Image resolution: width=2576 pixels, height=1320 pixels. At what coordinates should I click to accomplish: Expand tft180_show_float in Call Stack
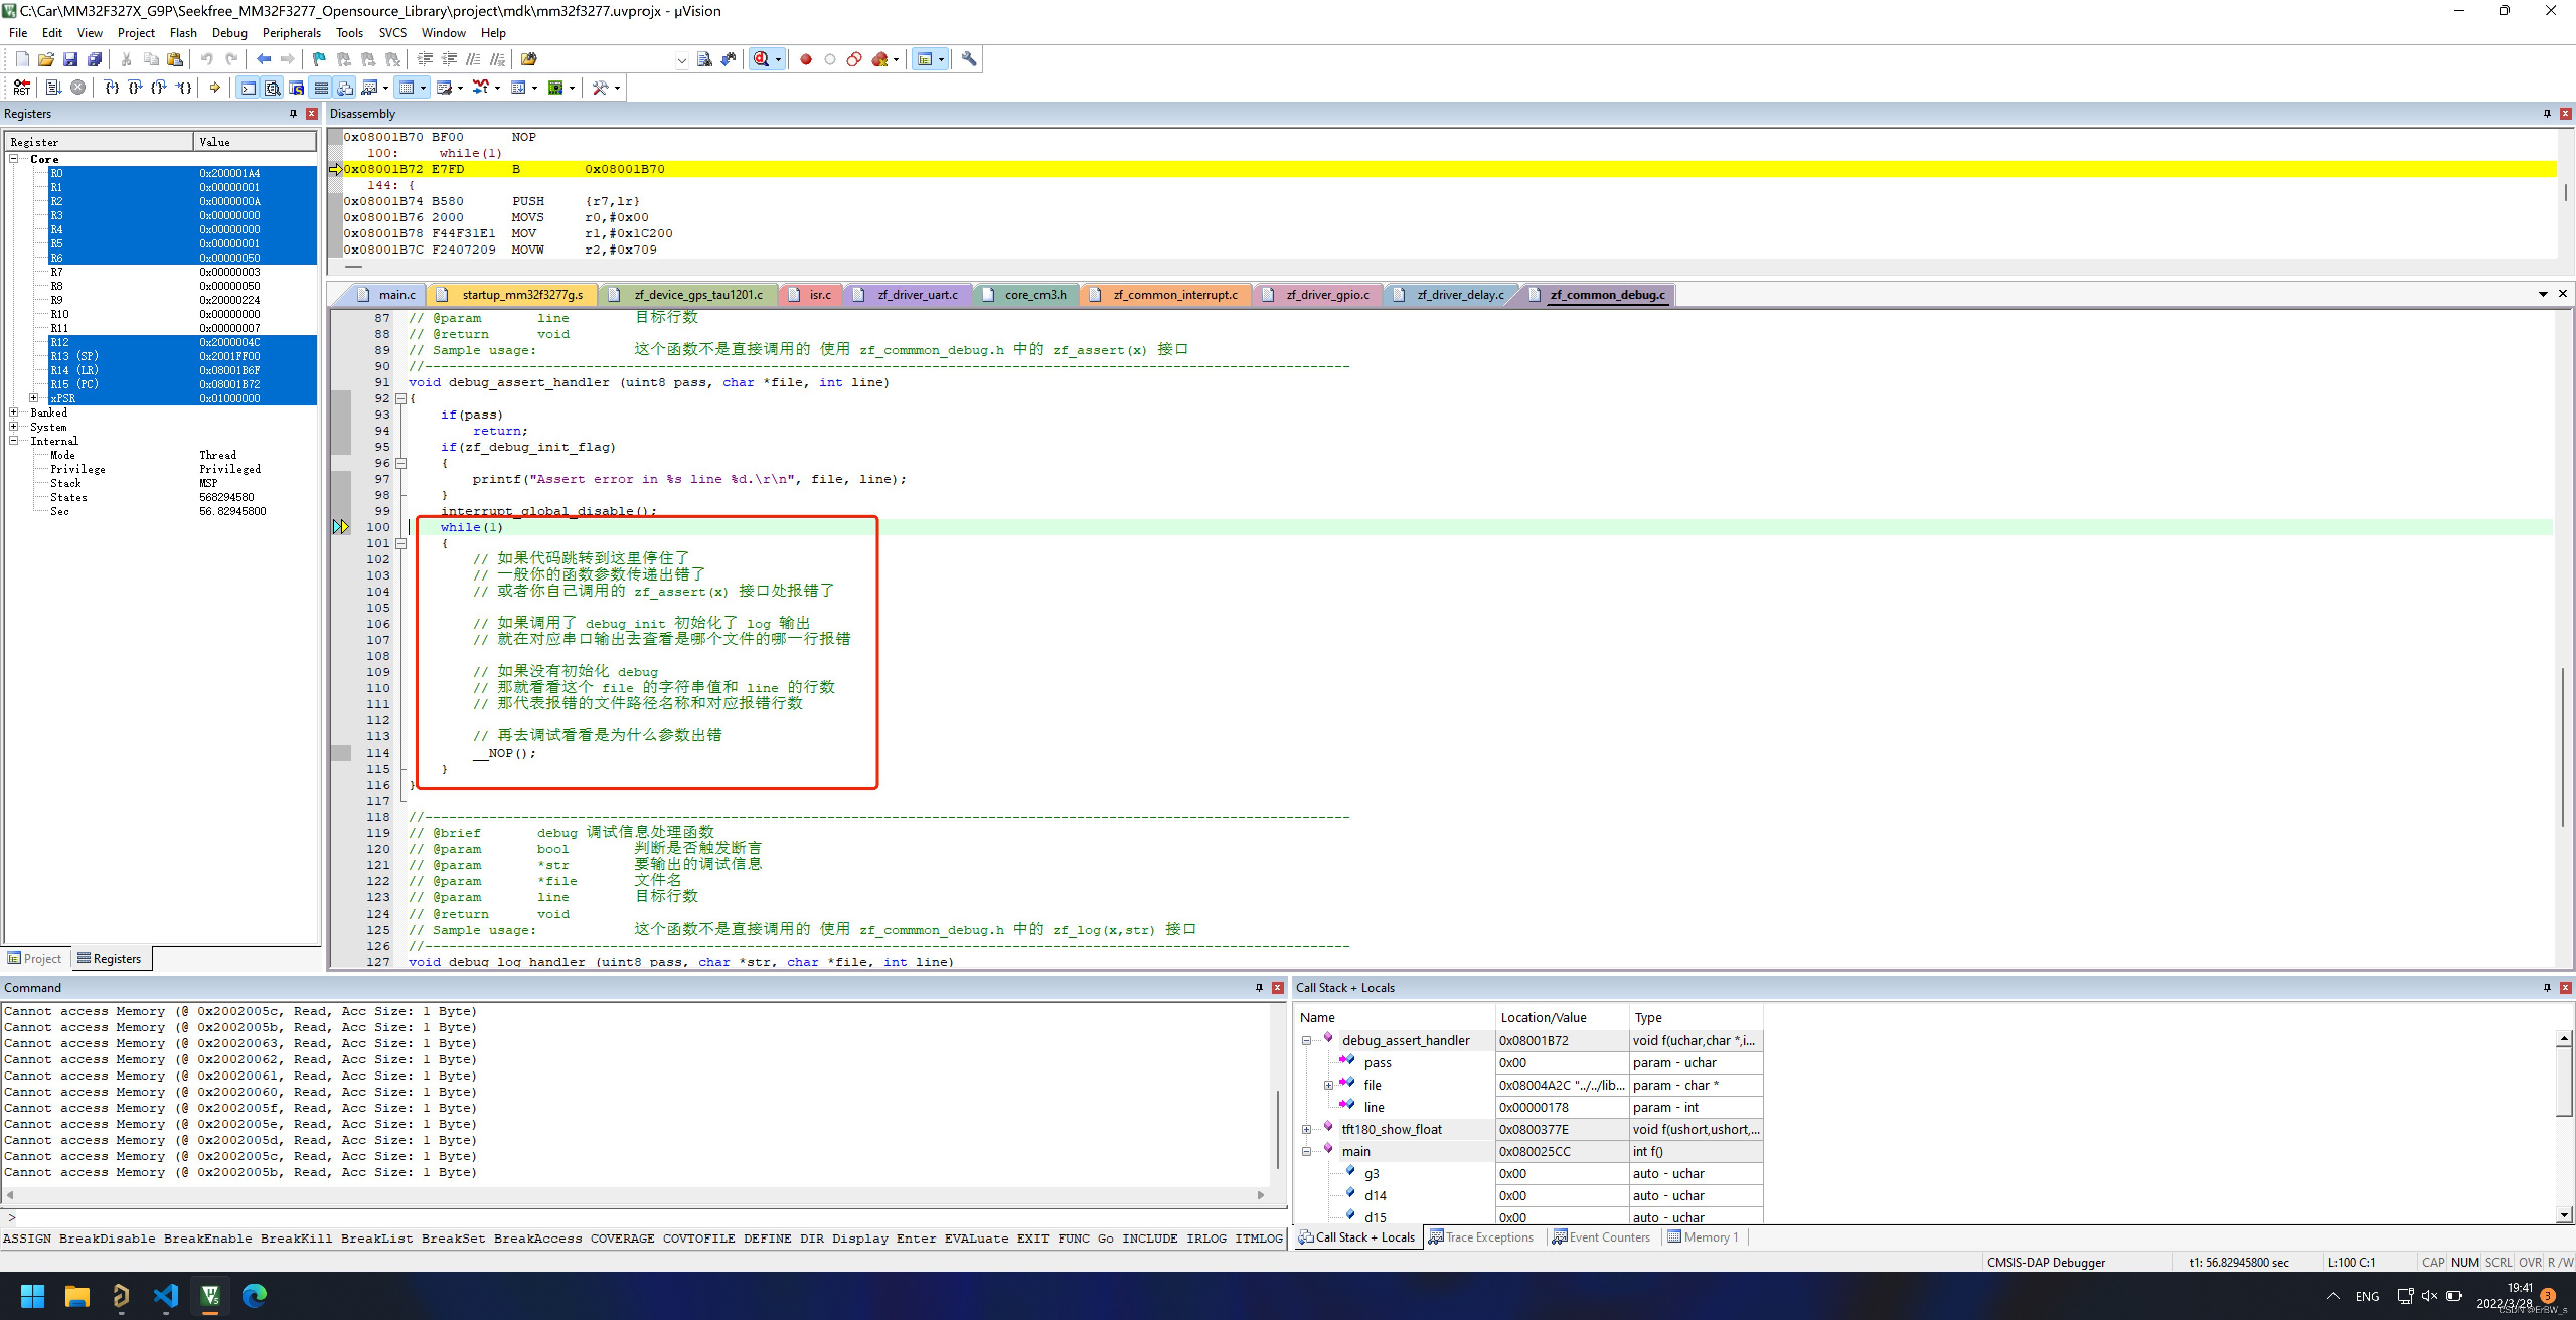(x=1307, y=1129)
